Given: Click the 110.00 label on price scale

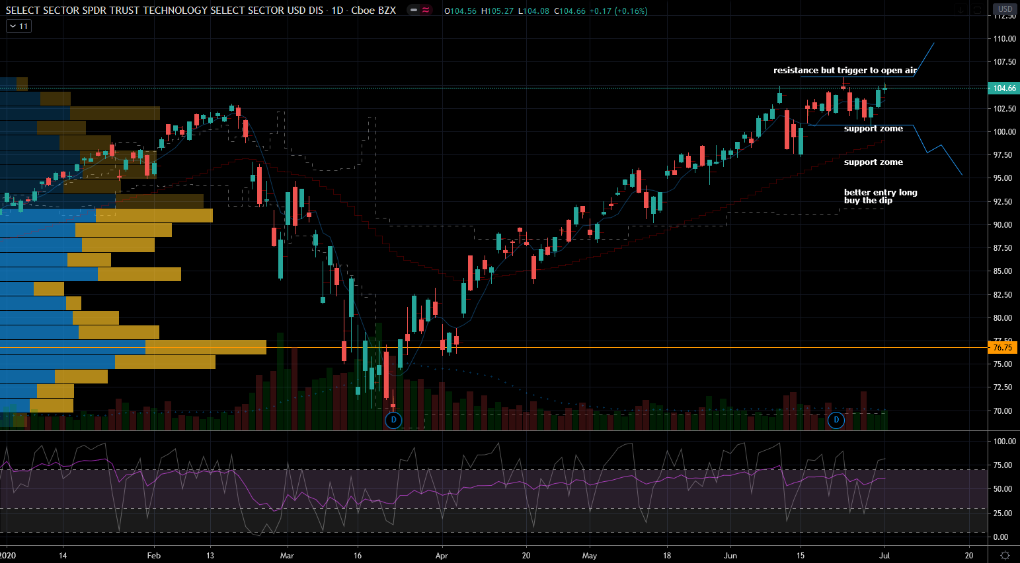Looking at the screenshot, I should click(1005, 39).
